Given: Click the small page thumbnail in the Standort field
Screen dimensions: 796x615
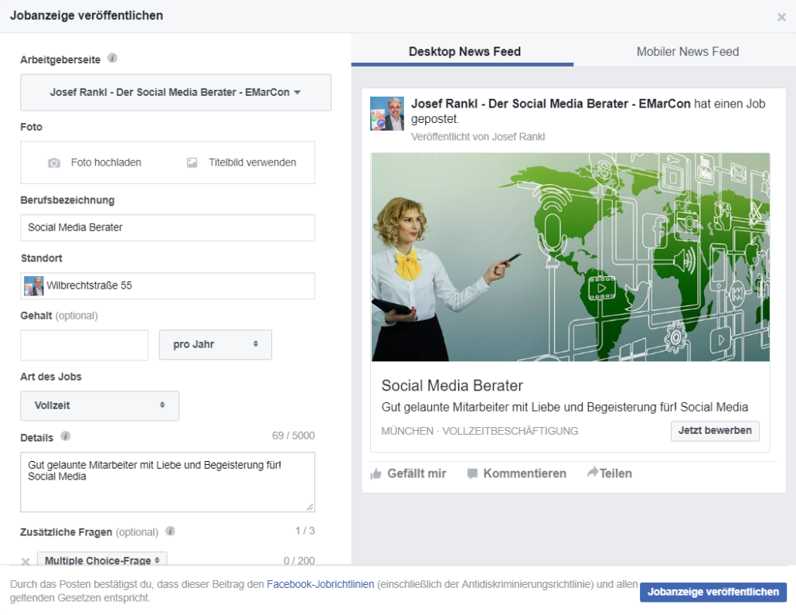Looking at the screenshot, I should point(34,286).
